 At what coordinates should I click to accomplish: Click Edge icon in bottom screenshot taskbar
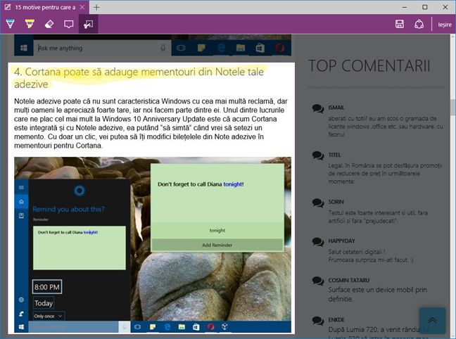coord(167,327)
